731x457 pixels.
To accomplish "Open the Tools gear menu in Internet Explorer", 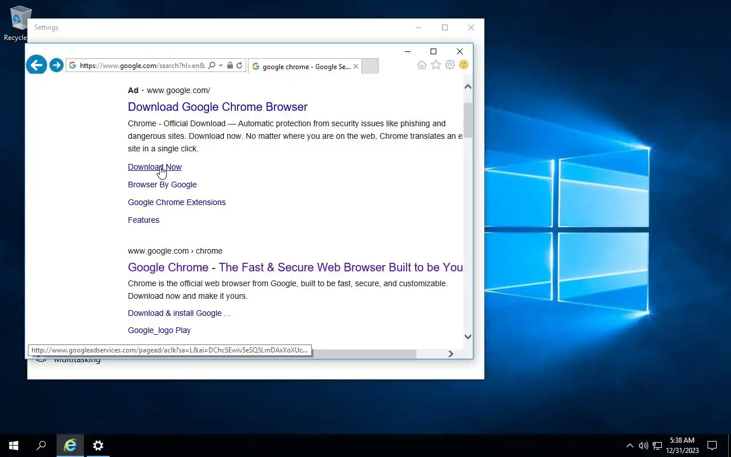I will click(450, 65).
